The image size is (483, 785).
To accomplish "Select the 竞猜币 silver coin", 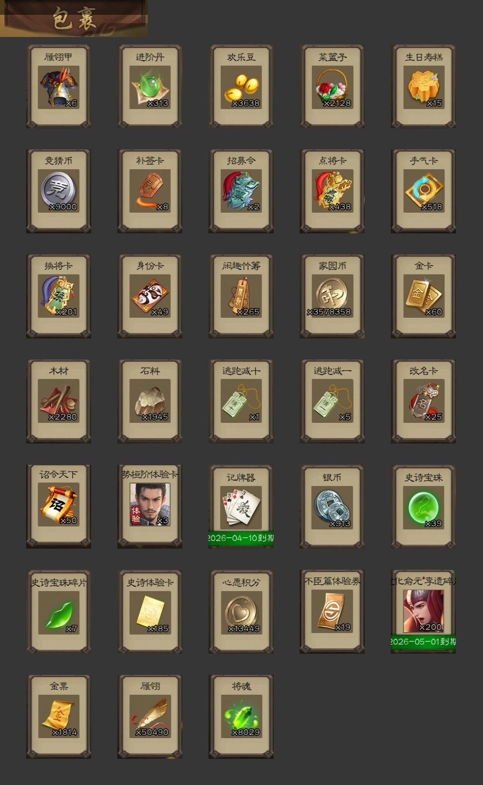I will pyautogui.click(x=59, y=191).
